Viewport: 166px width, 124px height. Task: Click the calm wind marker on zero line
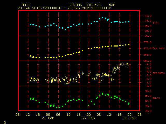tap(39, 86)
